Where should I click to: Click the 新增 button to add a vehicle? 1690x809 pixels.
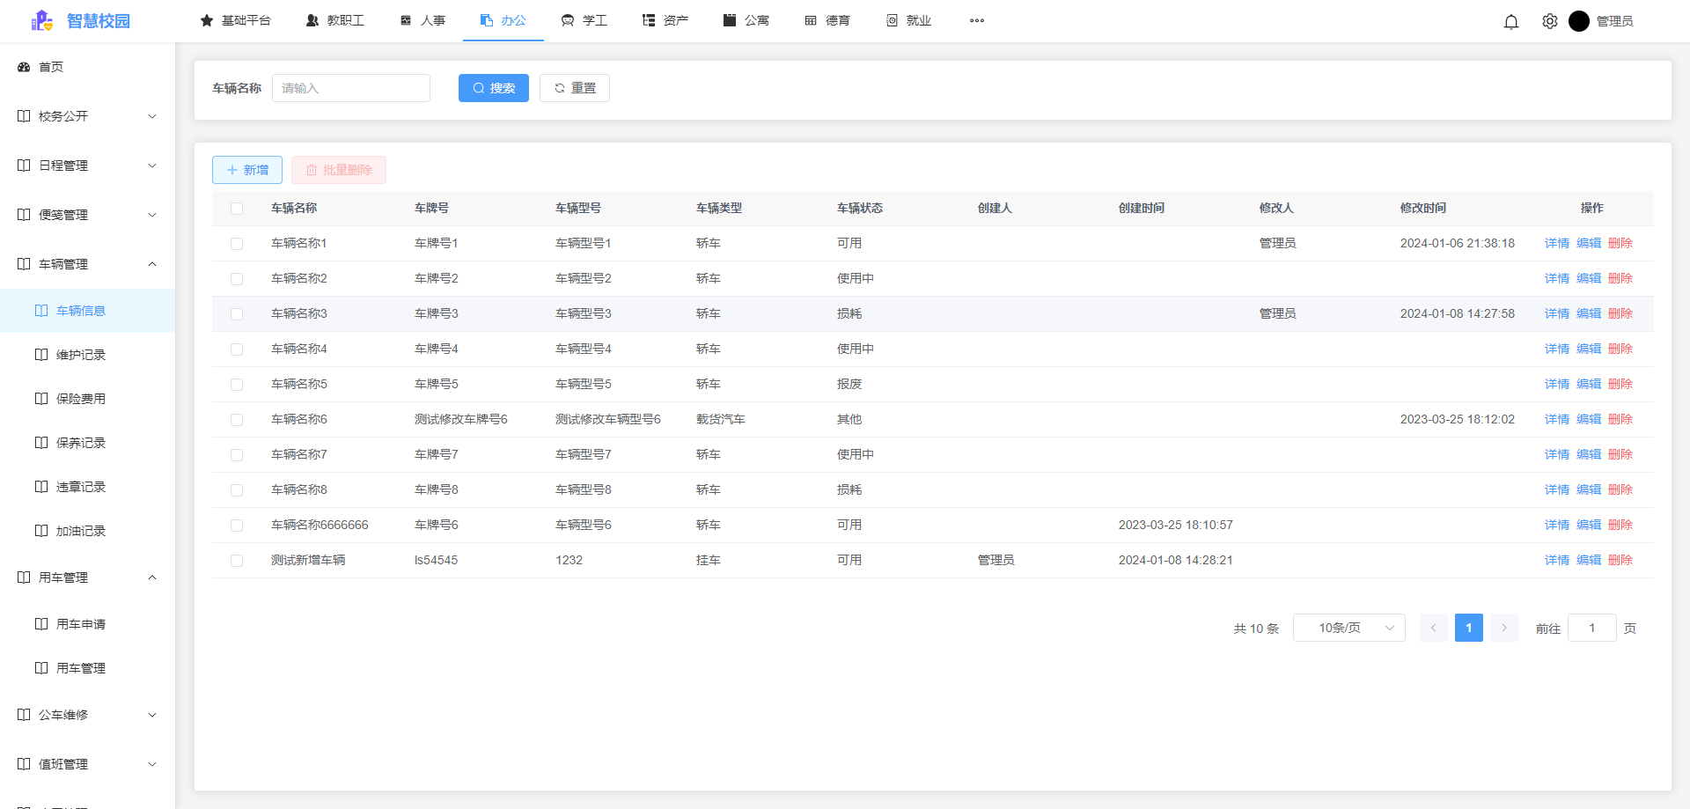coord(246,169)
